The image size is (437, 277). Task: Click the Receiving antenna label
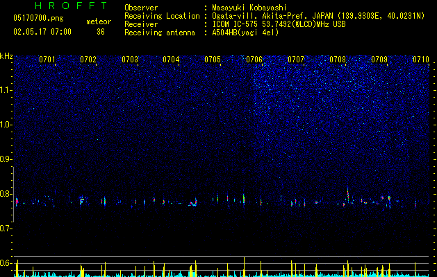click(x=160, y=33)
